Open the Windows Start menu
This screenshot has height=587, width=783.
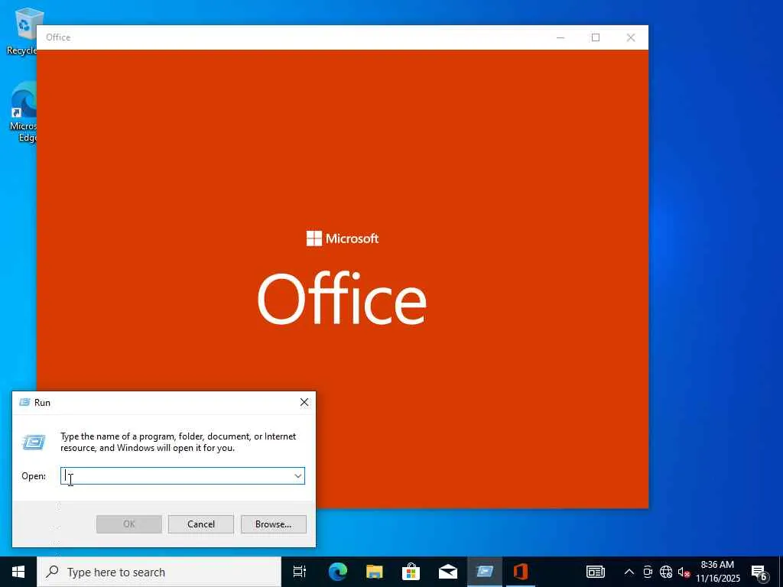point(18,572)
